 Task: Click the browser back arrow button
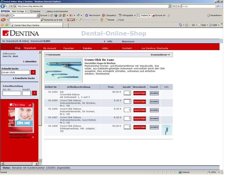(x=4, y=6)
